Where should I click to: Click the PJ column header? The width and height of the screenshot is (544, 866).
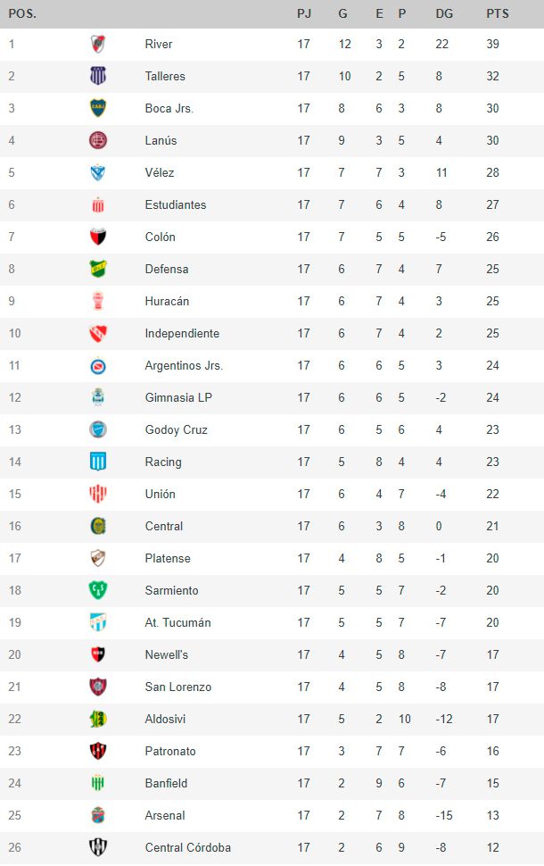click(304, 13)
